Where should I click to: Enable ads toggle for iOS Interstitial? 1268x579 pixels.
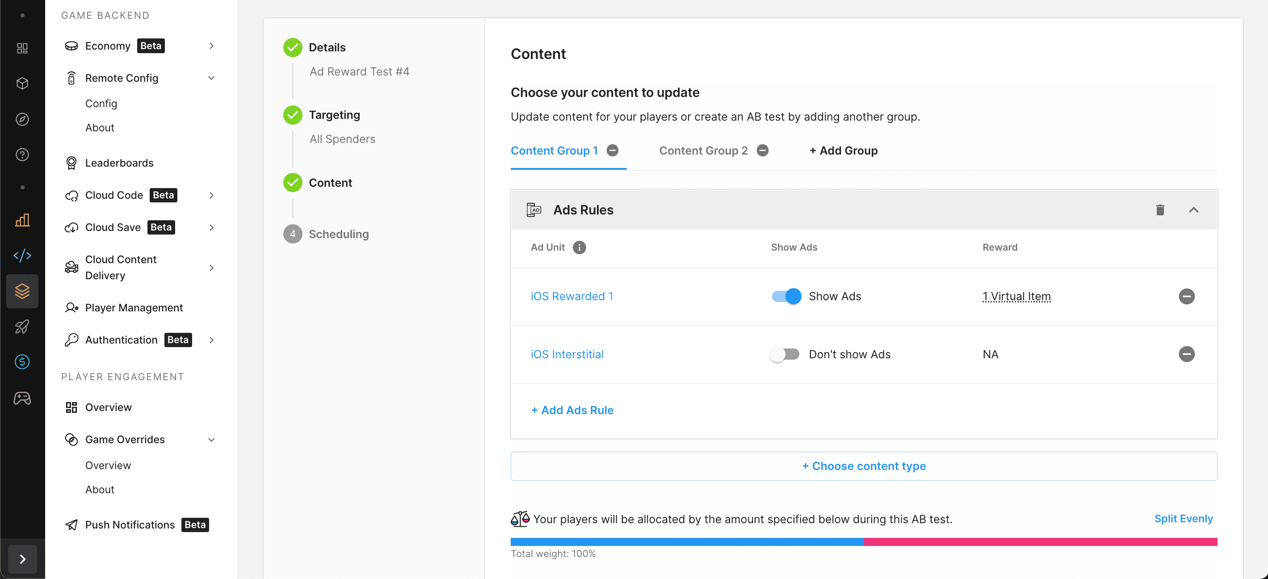785,354
